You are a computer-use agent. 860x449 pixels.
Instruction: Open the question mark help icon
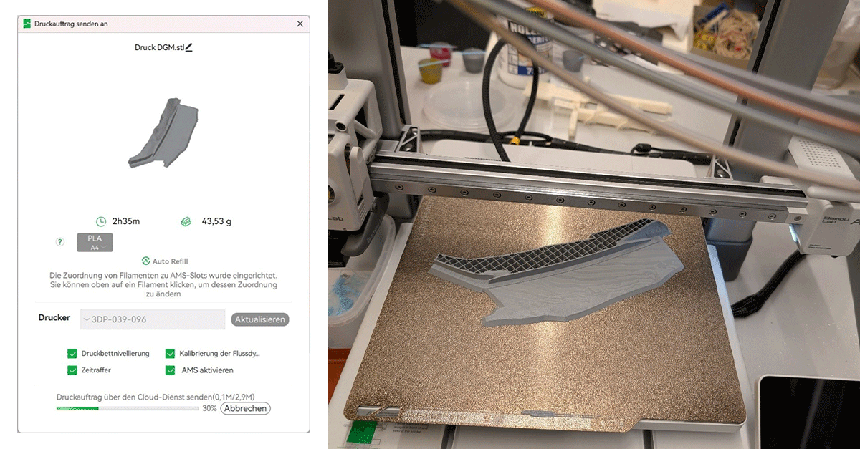tap(60, 242)
